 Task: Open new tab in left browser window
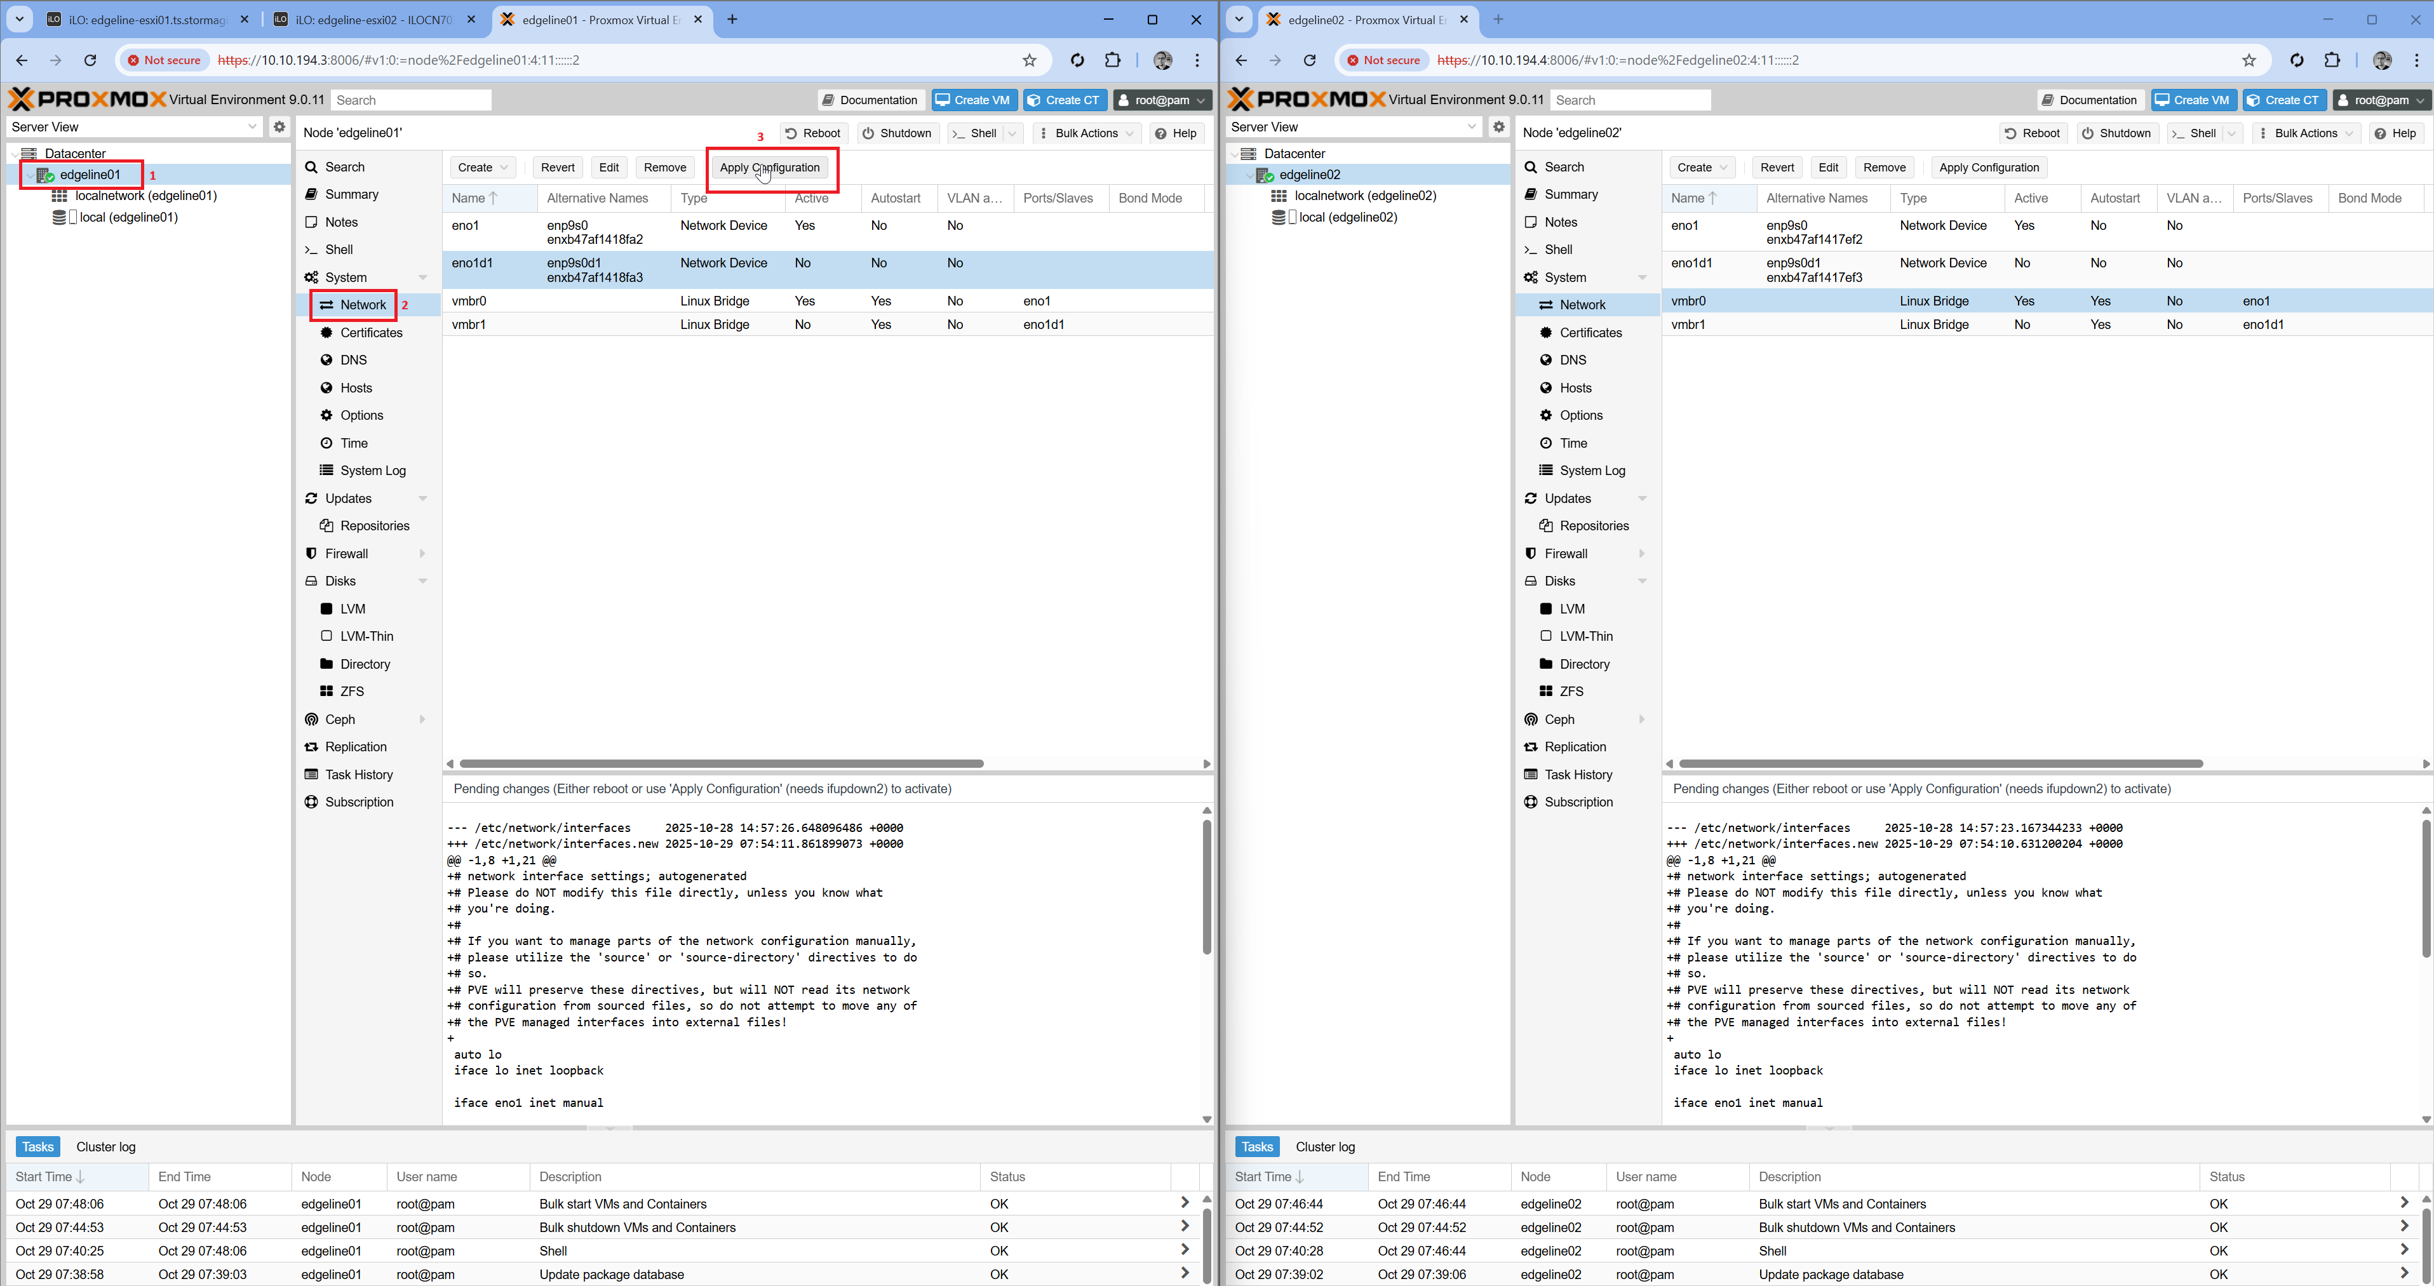[732, 19]
